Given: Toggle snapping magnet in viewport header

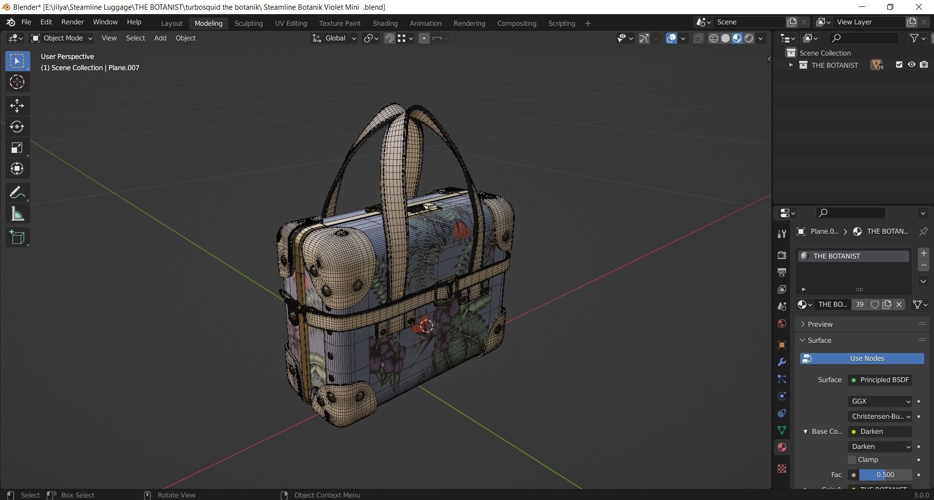Looking at the screenshot, I should 389,38.
